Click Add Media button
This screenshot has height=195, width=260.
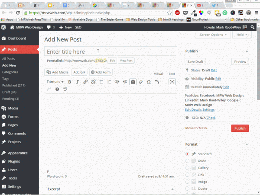(x=57, y=72)
